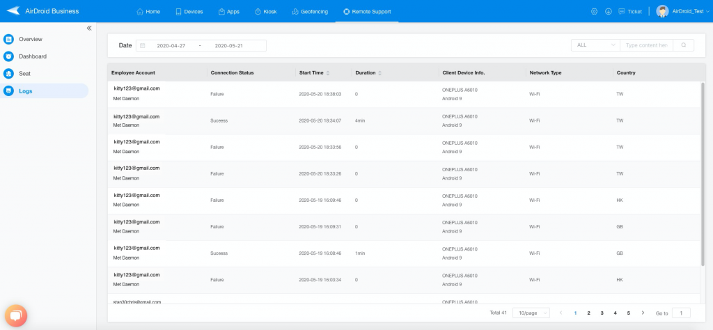Click the Country column header

pos(626,72)
